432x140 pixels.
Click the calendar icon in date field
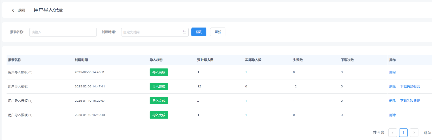tap(184, 32)
